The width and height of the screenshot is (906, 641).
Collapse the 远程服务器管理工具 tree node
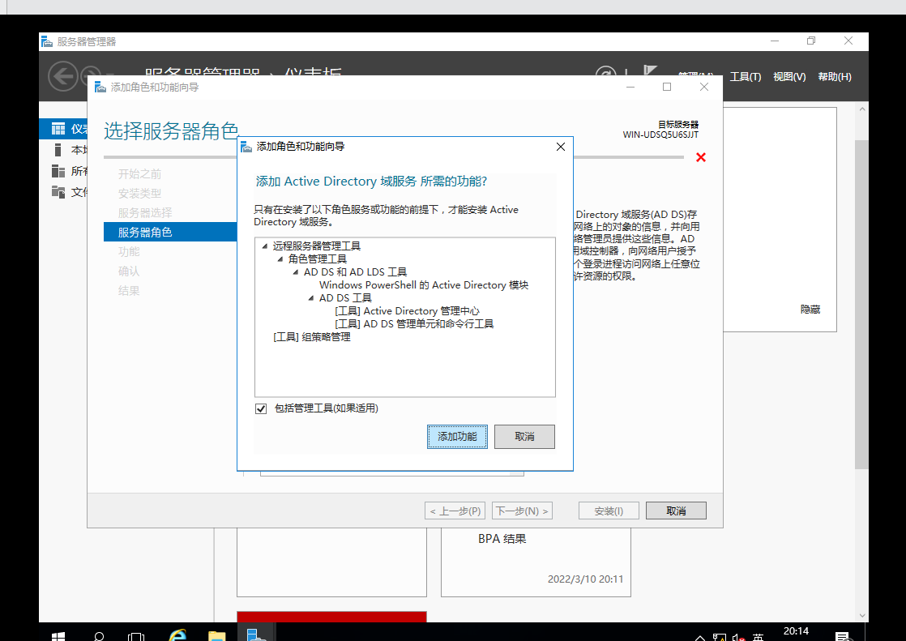(x=265, y=246)
